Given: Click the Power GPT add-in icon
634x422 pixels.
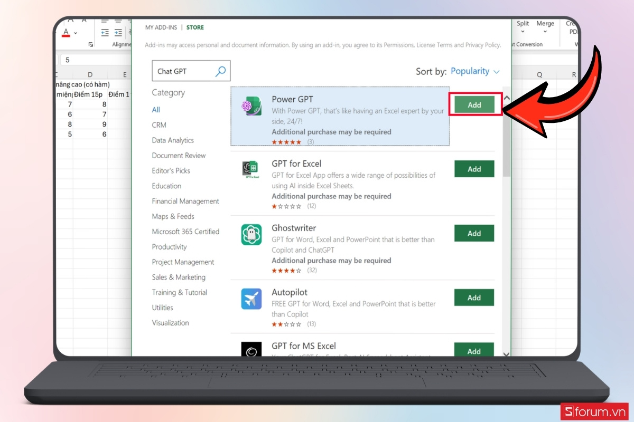Looking at the screenshot, I should click(x=251, y=105).
